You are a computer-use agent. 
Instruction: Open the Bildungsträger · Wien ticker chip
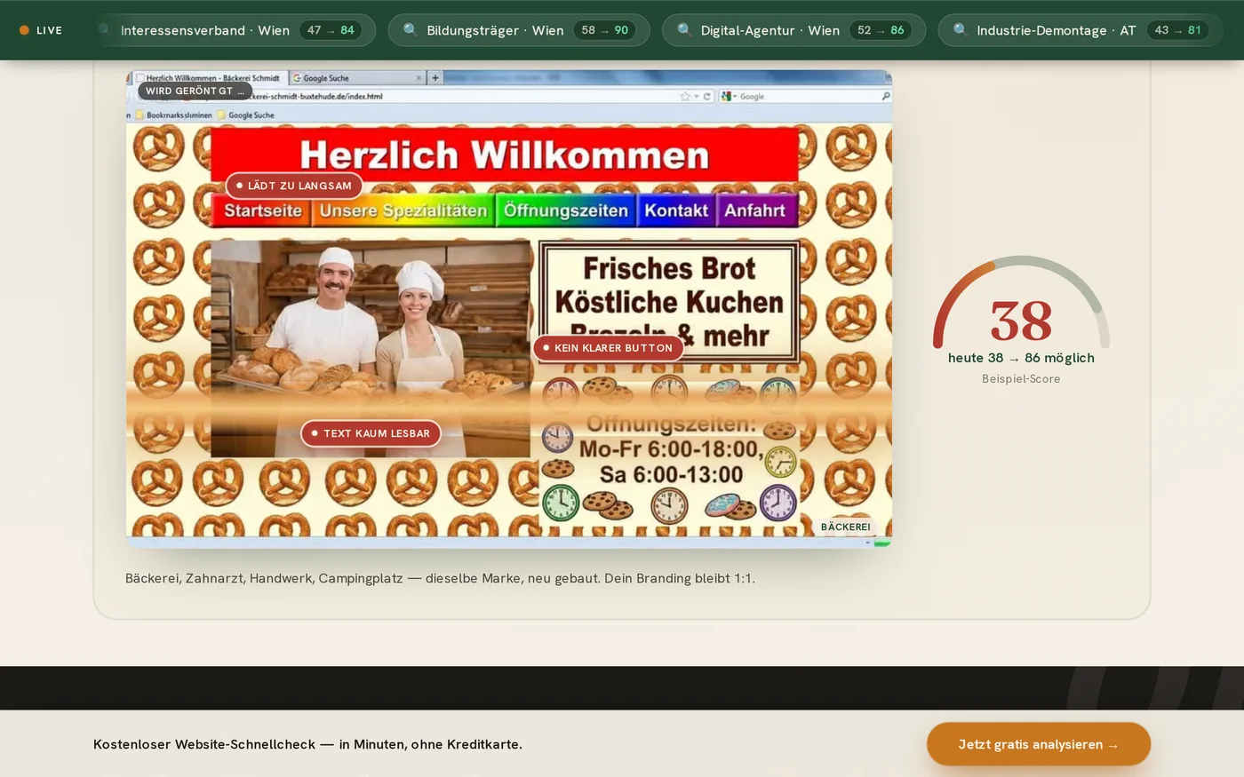(x=519, y=30)
